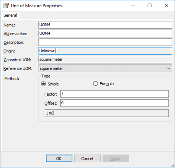Confirm changes with the OK button

[59, 159]
